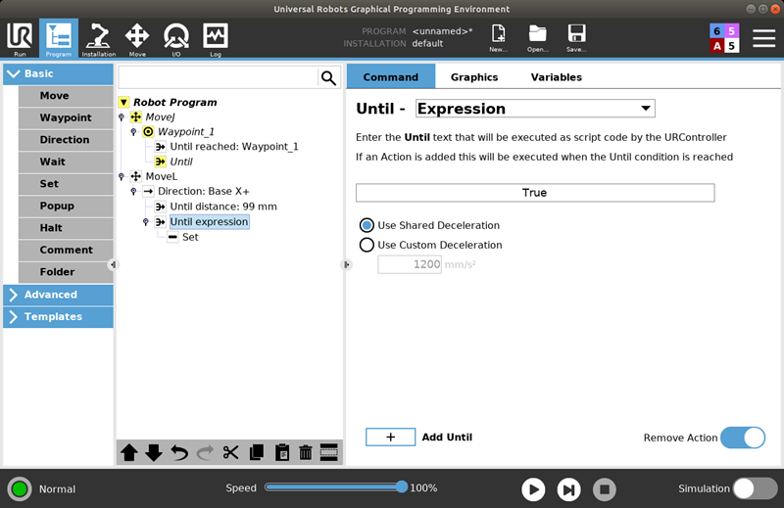Adjust the Speed slider
784x508 pixels.
(x=401, y=487)
